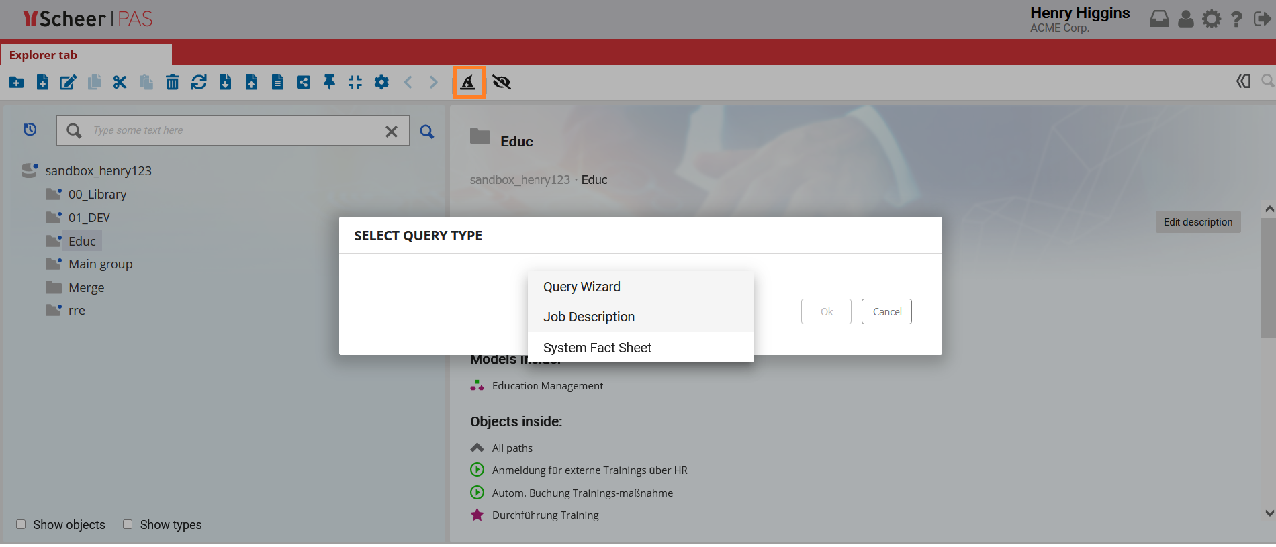The width and height of the screenshot is (1276, 547).
Task: Click the import file down-arrow icon
Action: click(x=225, y=82)
